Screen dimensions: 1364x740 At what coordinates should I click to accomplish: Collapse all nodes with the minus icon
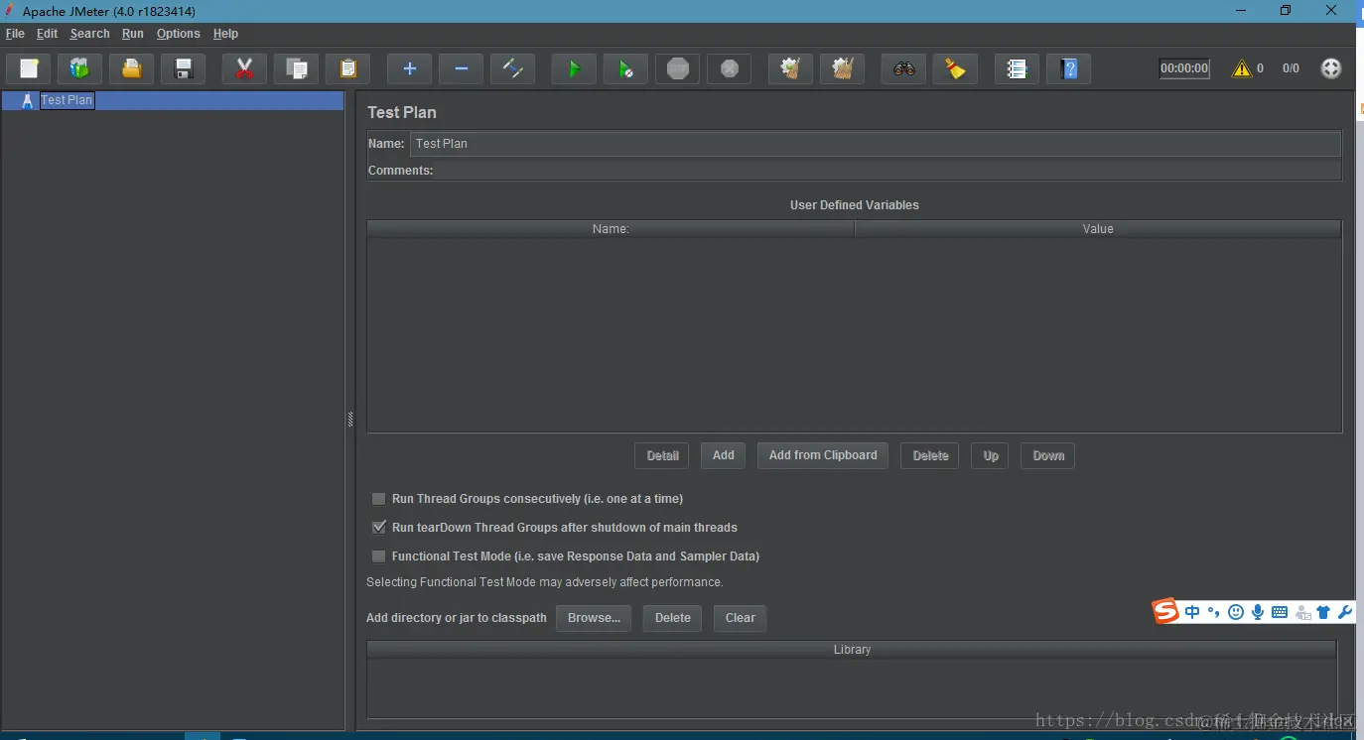click(x=461, y=68)
